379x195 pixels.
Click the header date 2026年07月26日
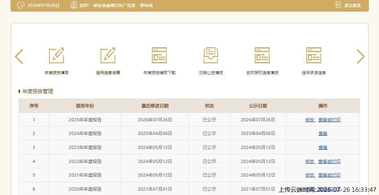click(x=43, y=5)
